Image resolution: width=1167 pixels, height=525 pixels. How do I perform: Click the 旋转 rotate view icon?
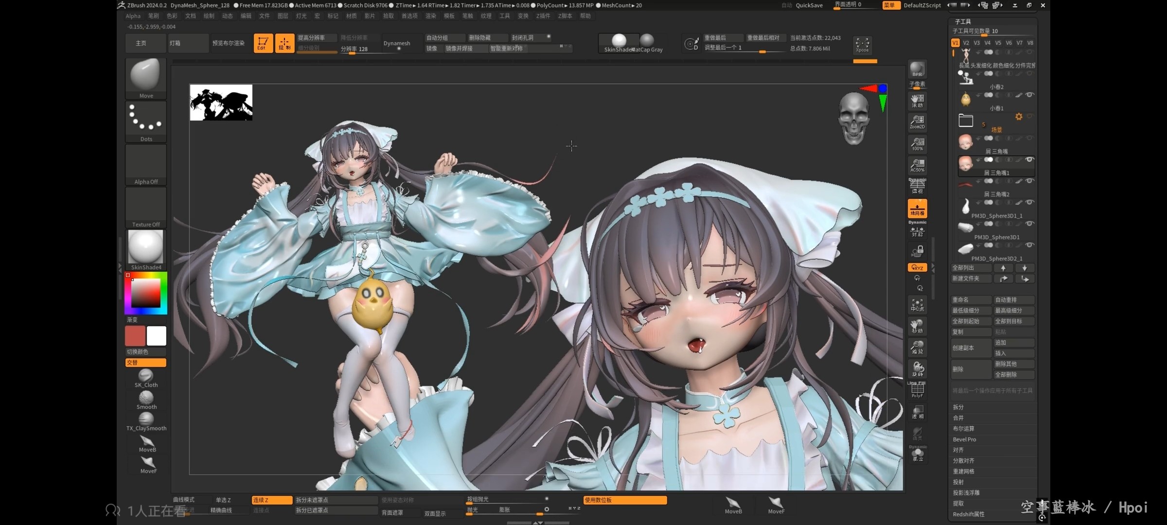[x=918, y=369]
